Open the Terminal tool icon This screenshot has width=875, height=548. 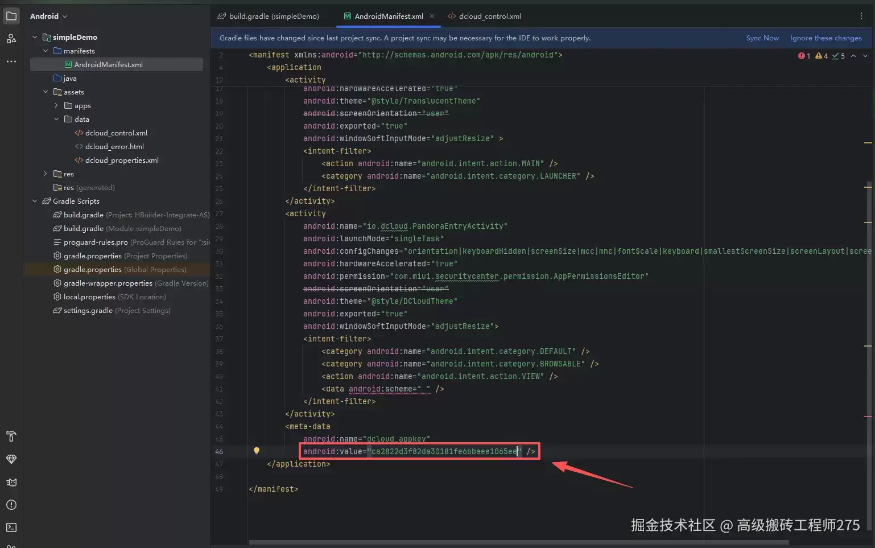(11, 528)
